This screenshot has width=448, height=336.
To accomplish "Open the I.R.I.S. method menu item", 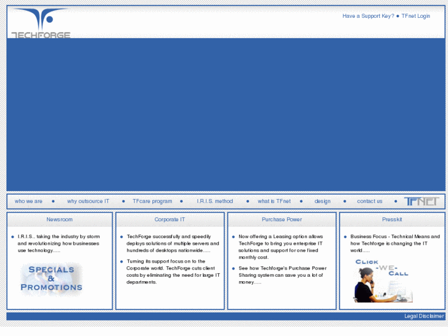I will (x=215, y=201).
